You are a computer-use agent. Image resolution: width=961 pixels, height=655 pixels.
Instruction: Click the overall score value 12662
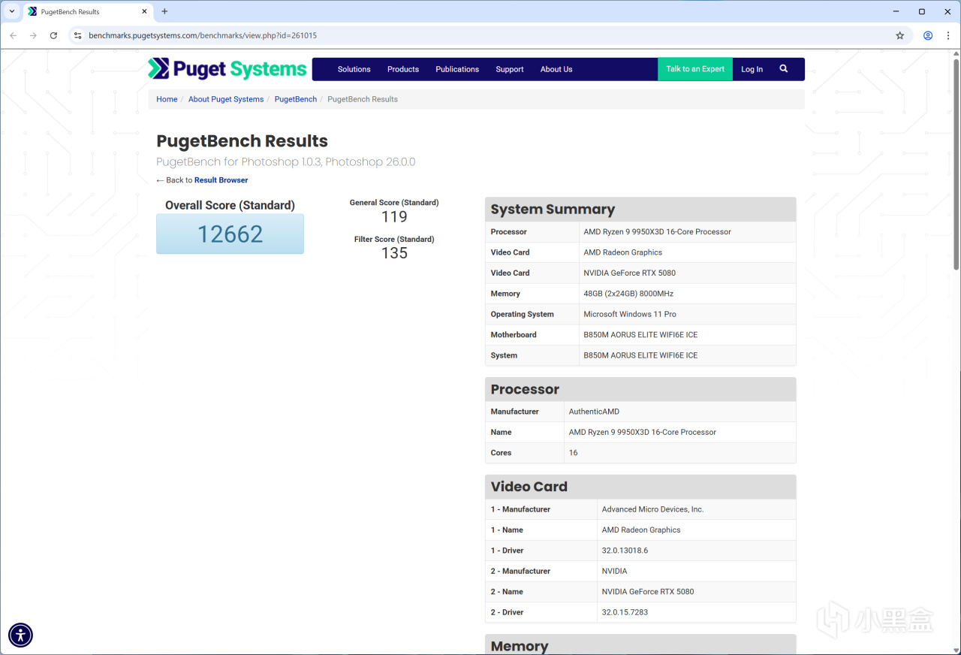click(x=230, y=234)
